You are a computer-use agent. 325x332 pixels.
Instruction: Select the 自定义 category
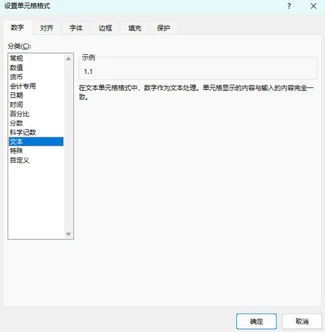pyautogui.click(x=36, y=160)
